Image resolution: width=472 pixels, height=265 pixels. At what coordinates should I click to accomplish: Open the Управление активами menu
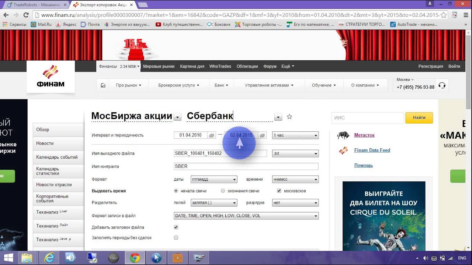point(269,85)
